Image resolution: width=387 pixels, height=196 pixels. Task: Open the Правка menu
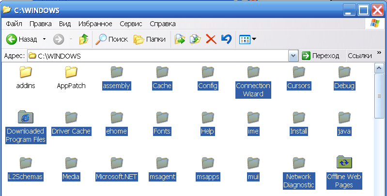tap(41, 24)
